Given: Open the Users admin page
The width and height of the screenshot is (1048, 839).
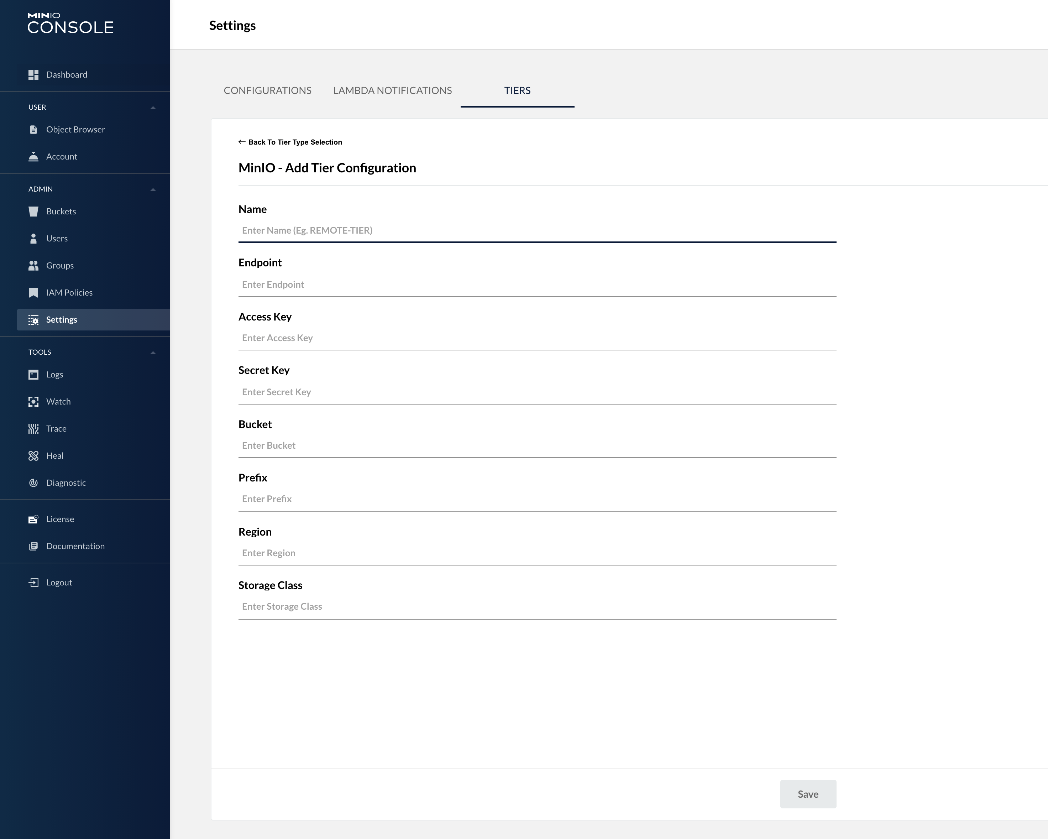Looking at the screenshot, I should tap(93, 238).
